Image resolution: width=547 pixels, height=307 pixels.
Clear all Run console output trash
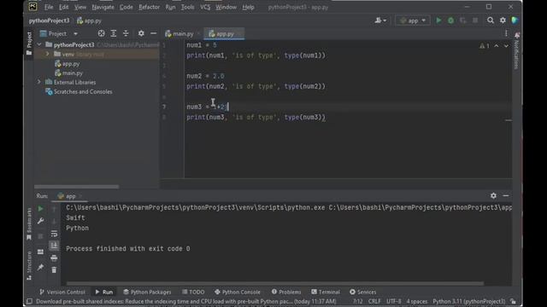point(54,269)
